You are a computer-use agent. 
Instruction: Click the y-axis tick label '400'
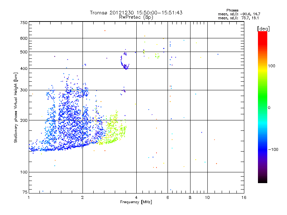coord(24,69)
